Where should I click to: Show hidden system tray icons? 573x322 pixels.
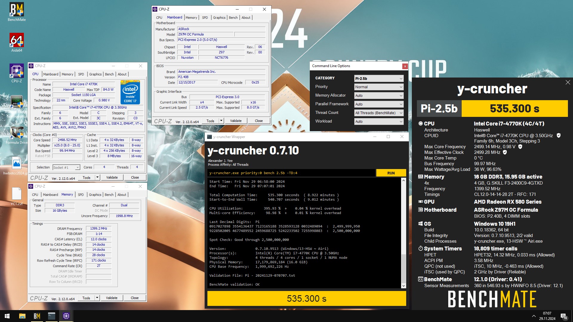tap(534, 316)
